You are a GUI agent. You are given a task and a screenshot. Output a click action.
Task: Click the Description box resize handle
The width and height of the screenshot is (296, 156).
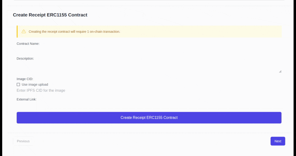tap(280, 71)
